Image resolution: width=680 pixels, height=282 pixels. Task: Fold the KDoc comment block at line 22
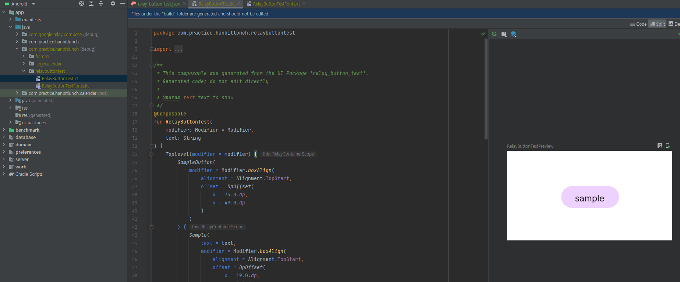(x=152, y=65)
